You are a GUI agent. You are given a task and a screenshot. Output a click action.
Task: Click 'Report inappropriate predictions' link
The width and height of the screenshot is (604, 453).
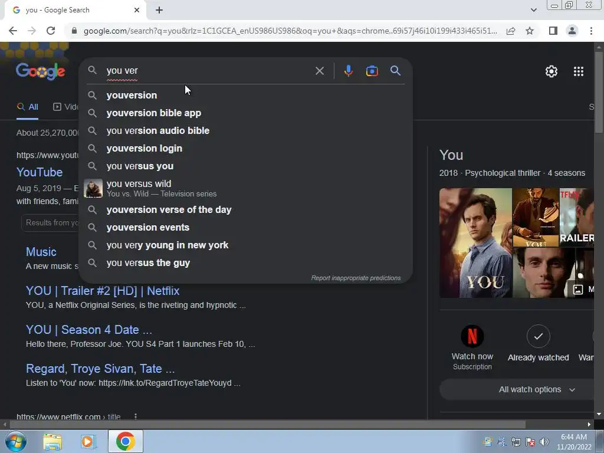click(356, 278)
